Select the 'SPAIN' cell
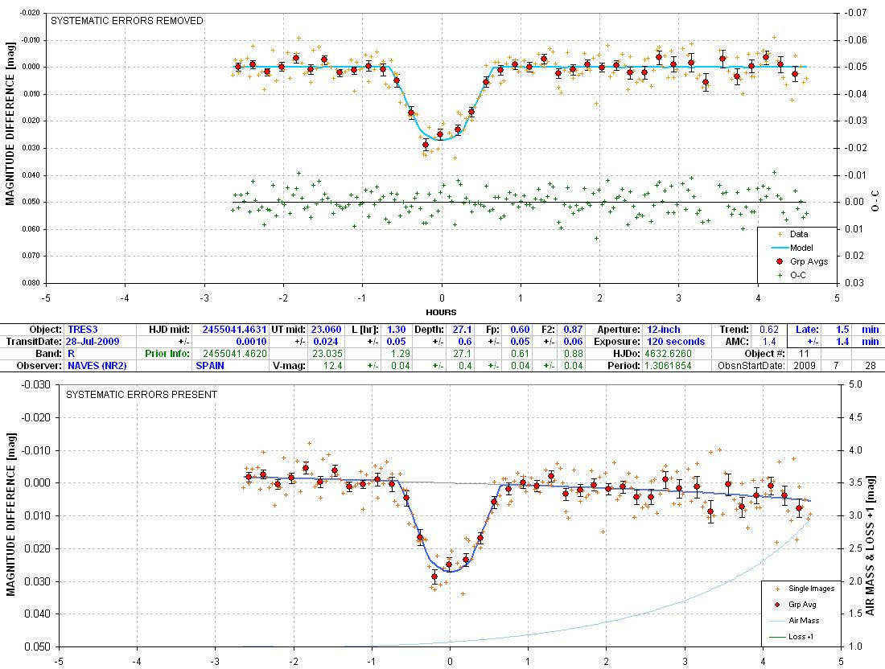 (x=210, y=366)
